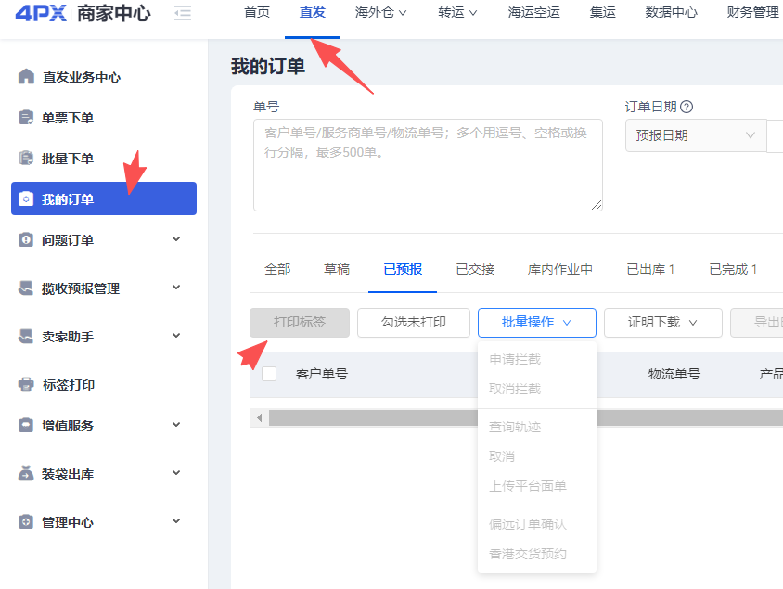Image resolution: width=783 pixels, height=589 pixels.
Task: Click the horizontal scrollbar left arrow
Action: point(259,417)
